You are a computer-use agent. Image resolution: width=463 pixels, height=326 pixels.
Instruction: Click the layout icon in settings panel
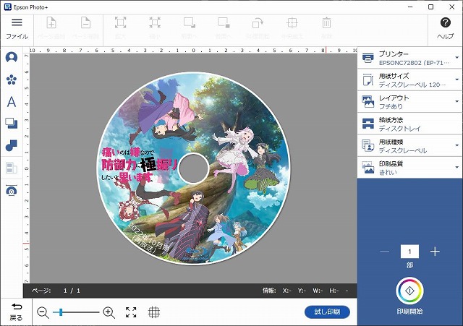(x=368, y=102)
